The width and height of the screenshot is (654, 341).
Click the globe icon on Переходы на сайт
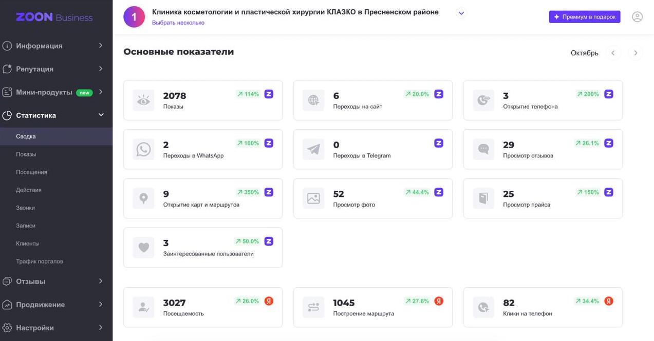point(312,99)
